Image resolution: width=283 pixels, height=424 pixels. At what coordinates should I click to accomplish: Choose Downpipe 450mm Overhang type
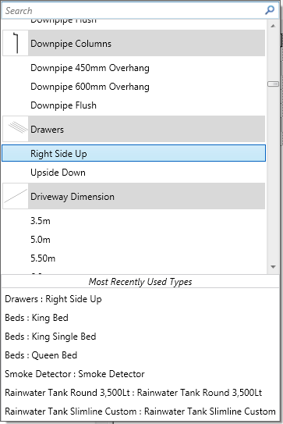point(133,68)
